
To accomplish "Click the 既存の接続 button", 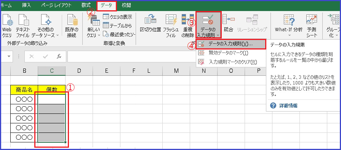I will [x=72, y=26].
